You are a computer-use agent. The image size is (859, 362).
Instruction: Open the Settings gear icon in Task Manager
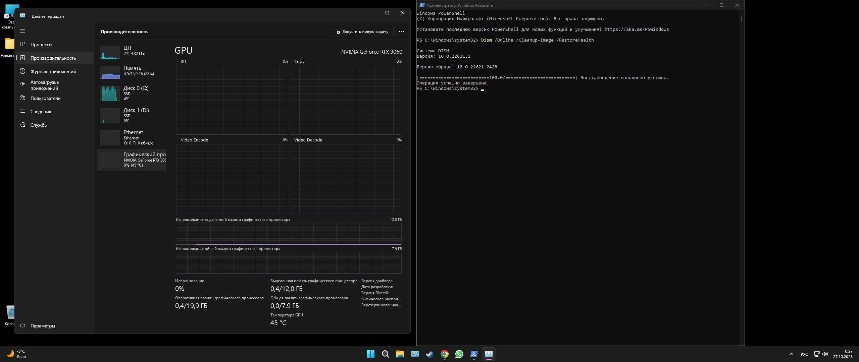point(22,325)
